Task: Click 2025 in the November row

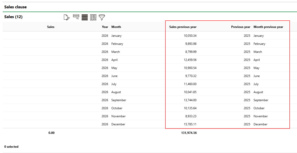Action: [247, 116]
